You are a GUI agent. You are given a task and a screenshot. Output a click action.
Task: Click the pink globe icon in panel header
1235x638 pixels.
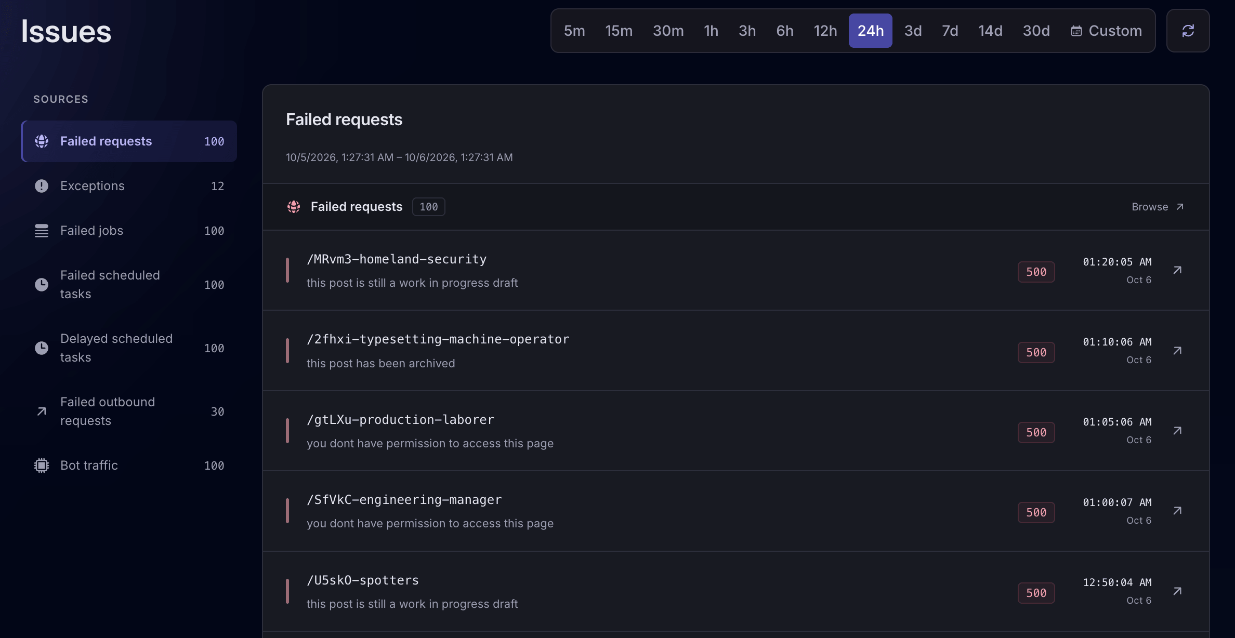[x=294, y=207]
